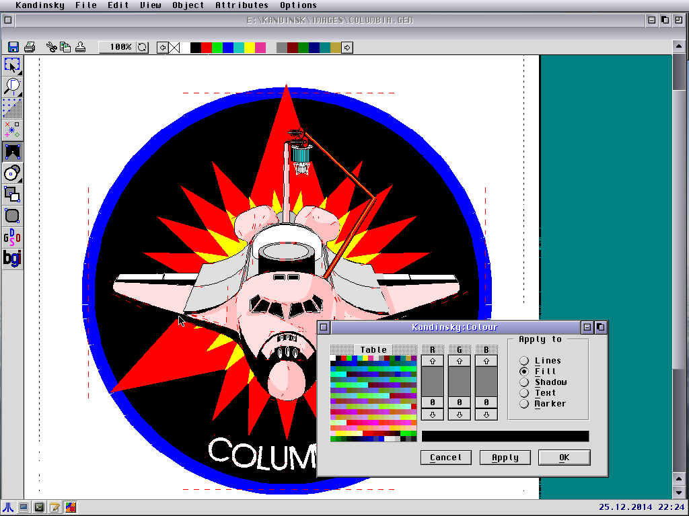Select the circle shapes tool
Screen dimensions: 689x516
(12, 173)
